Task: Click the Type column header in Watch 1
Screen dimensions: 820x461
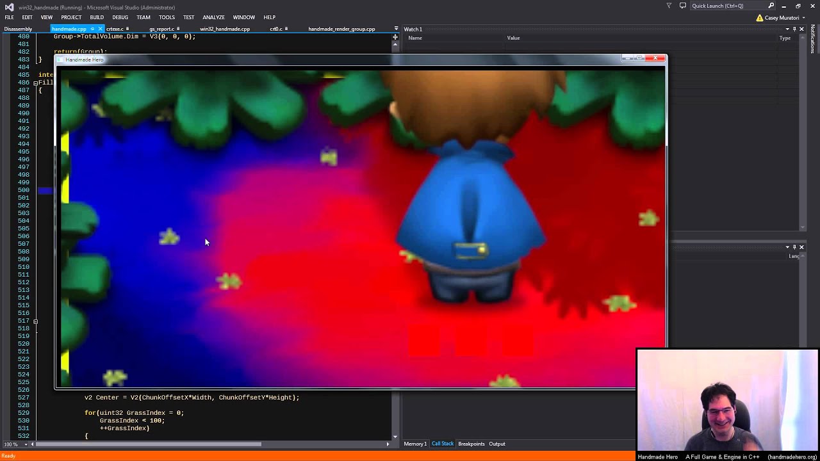Action: coord(785,38)
